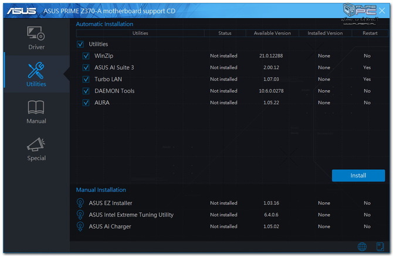Click the Automatic Installation heading
The image size is (393, 256).
[104, 24]
